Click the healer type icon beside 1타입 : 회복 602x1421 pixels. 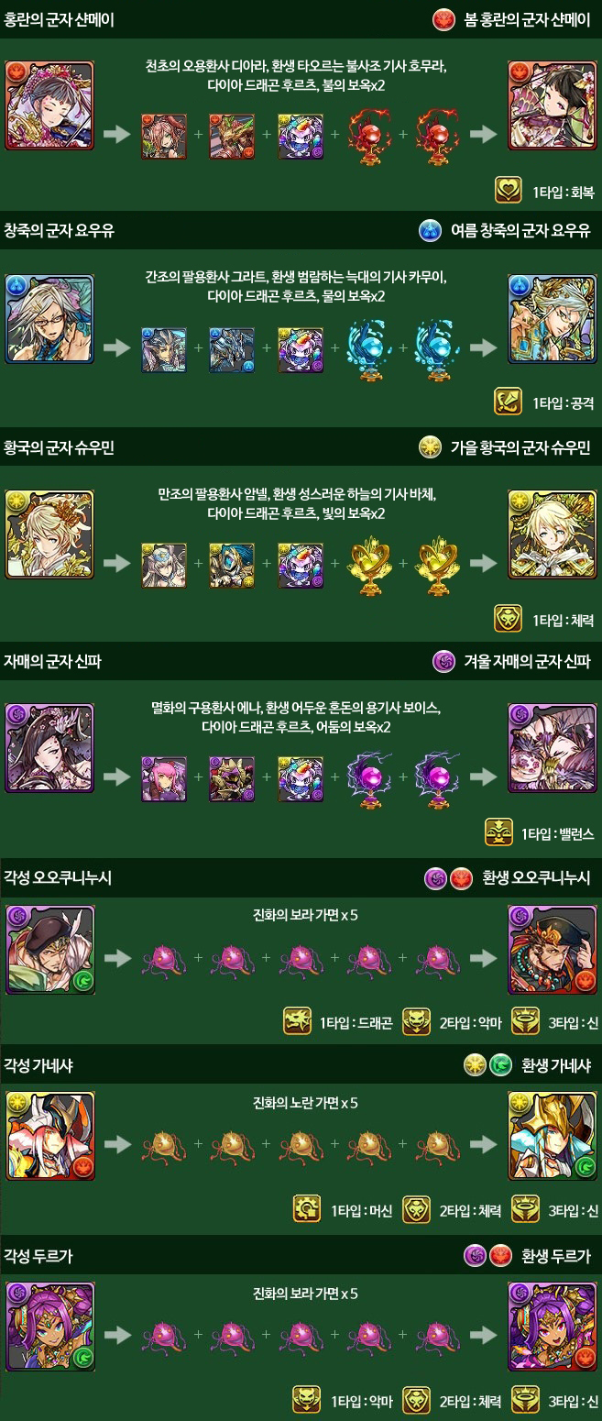[x=509, y=190]
